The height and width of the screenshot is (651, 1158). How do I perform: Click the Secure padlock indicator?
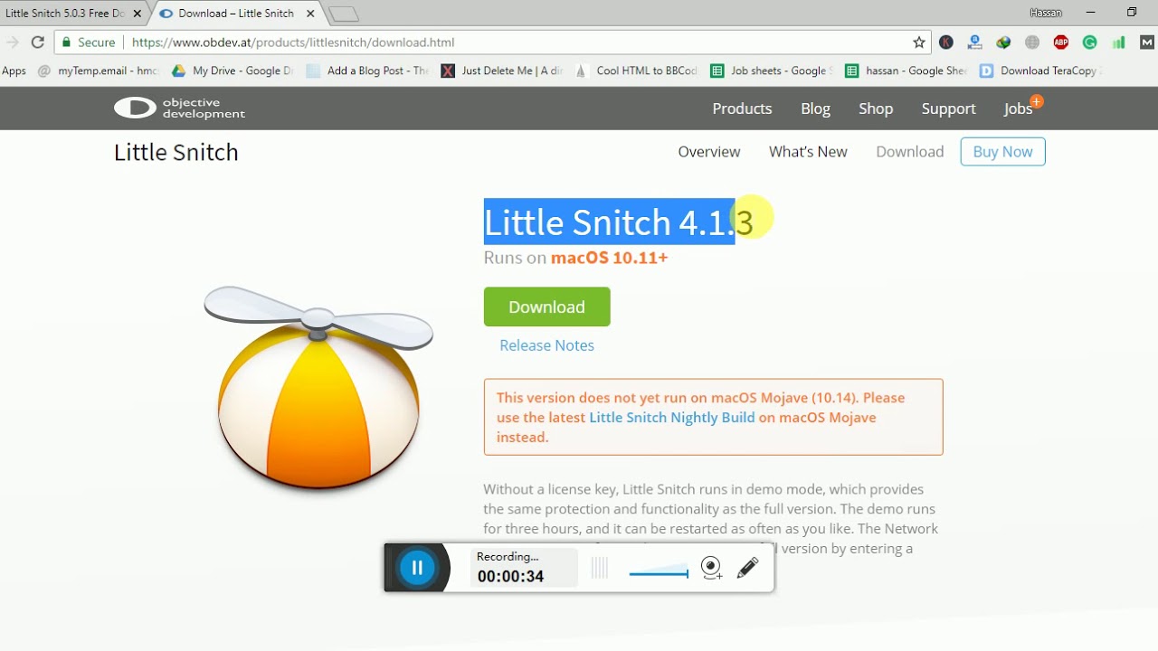(x=88, y=42)
